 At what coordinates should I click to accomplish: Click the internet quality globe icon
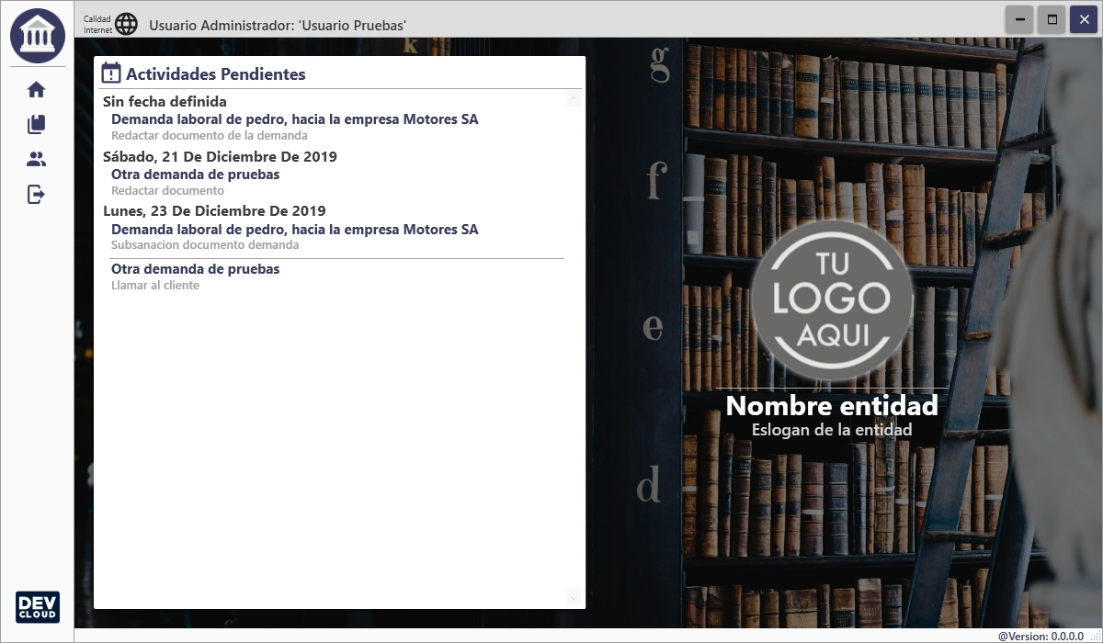[x=126, y=25]
